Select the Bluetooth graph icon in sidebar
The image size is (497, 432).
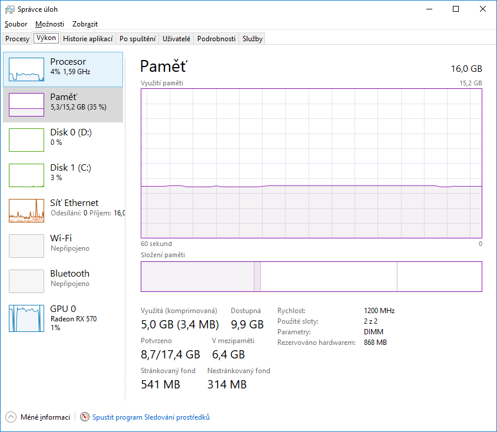pyautogui.click(x=26, y=281)
